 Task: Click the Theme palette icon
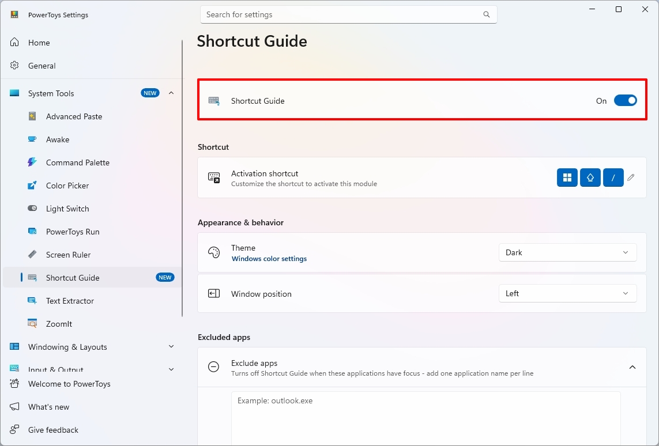coord(214,252)
